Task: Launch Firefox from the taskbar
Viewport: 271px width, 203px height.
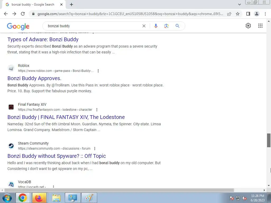Action: point(39,198)
